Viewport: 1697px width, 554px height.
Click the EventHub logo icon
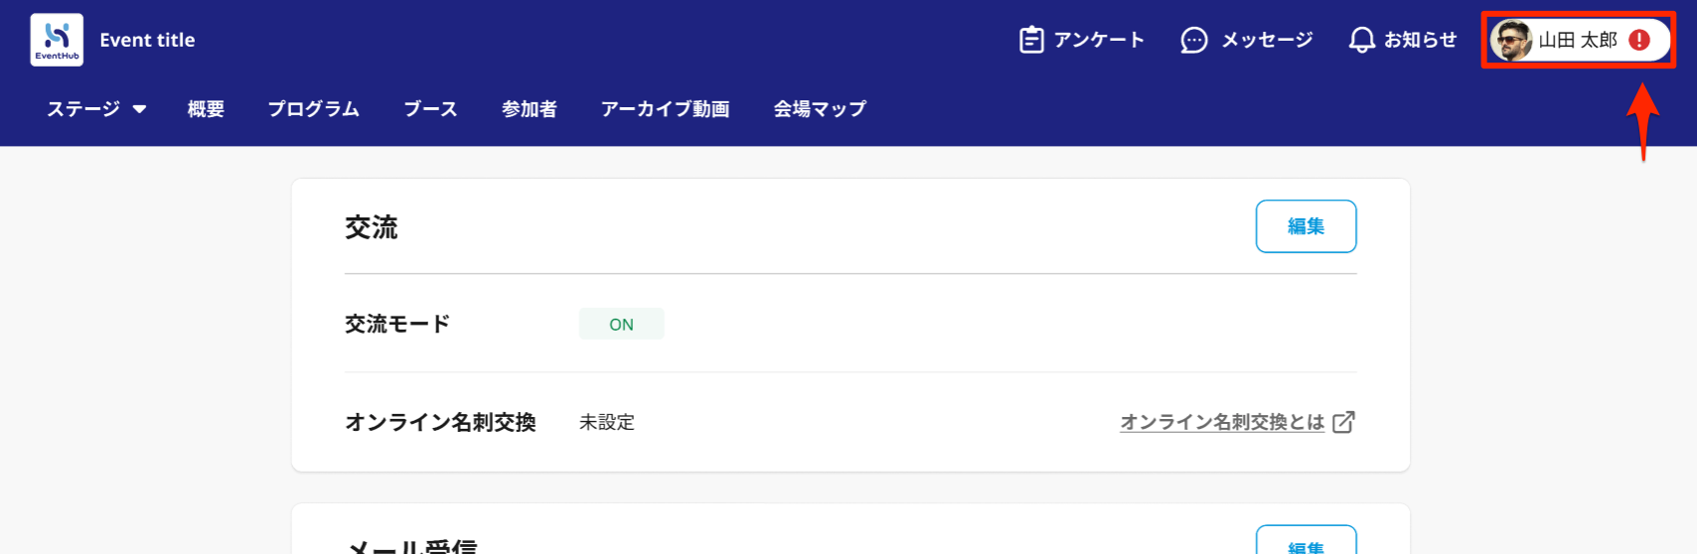[57, 40]
